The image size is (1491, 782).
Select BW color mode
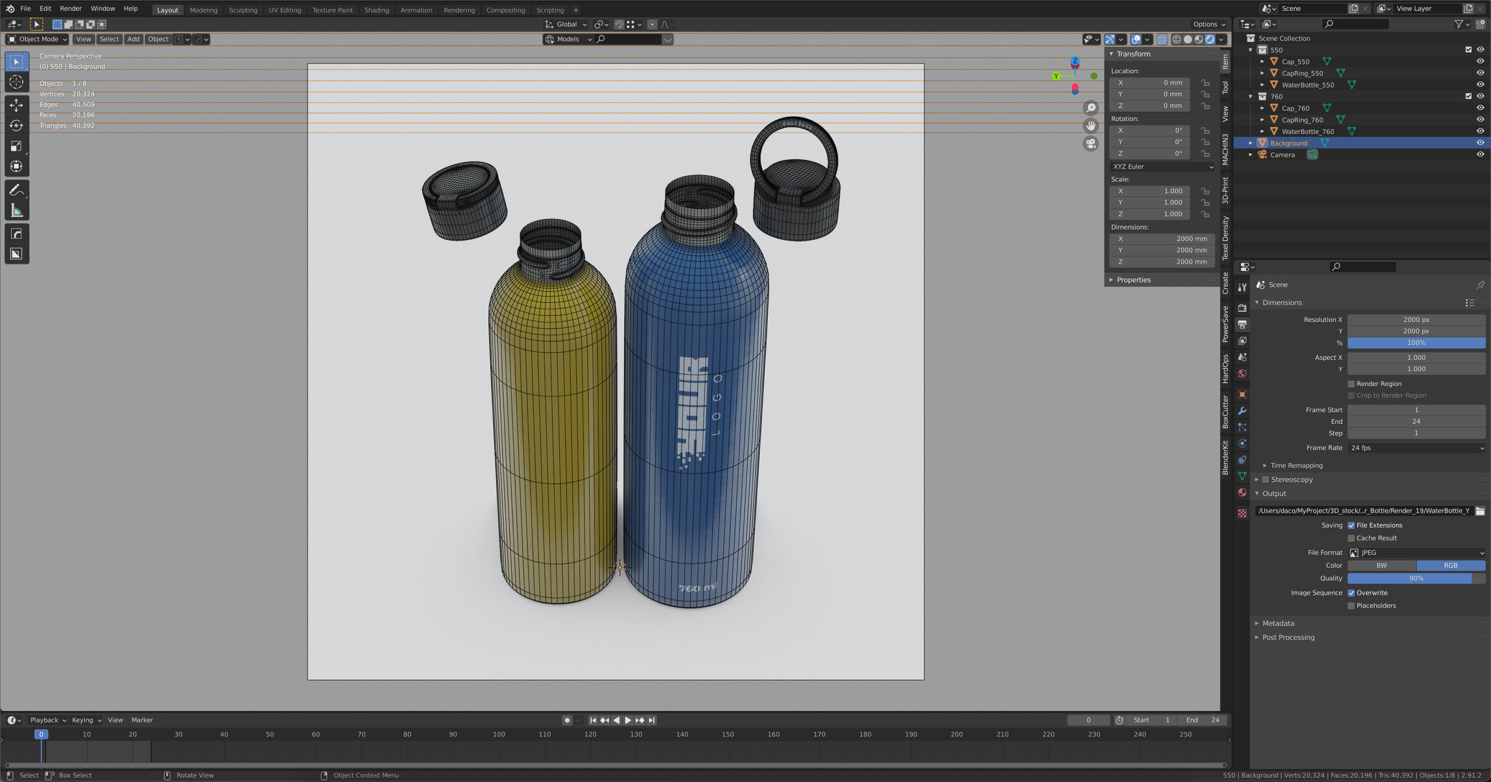point(1382,566)
